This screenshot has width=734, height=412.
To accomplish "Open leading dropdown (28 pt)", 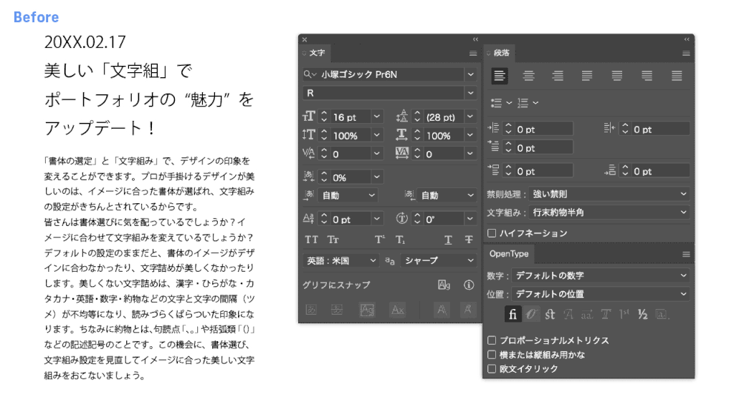I will coord(470,117).
